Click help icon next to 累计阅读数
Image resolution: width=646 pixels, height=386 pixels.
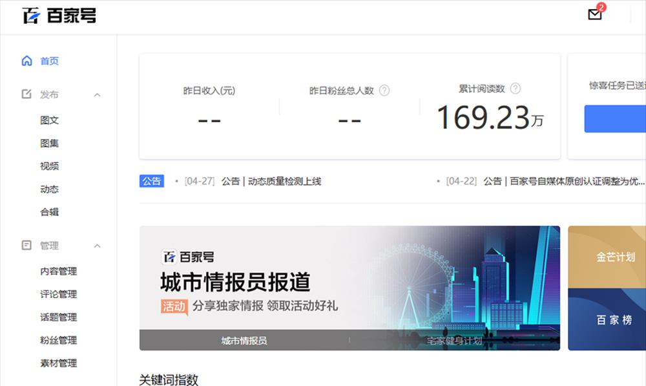pyautogui.click(x=516, y=88)
